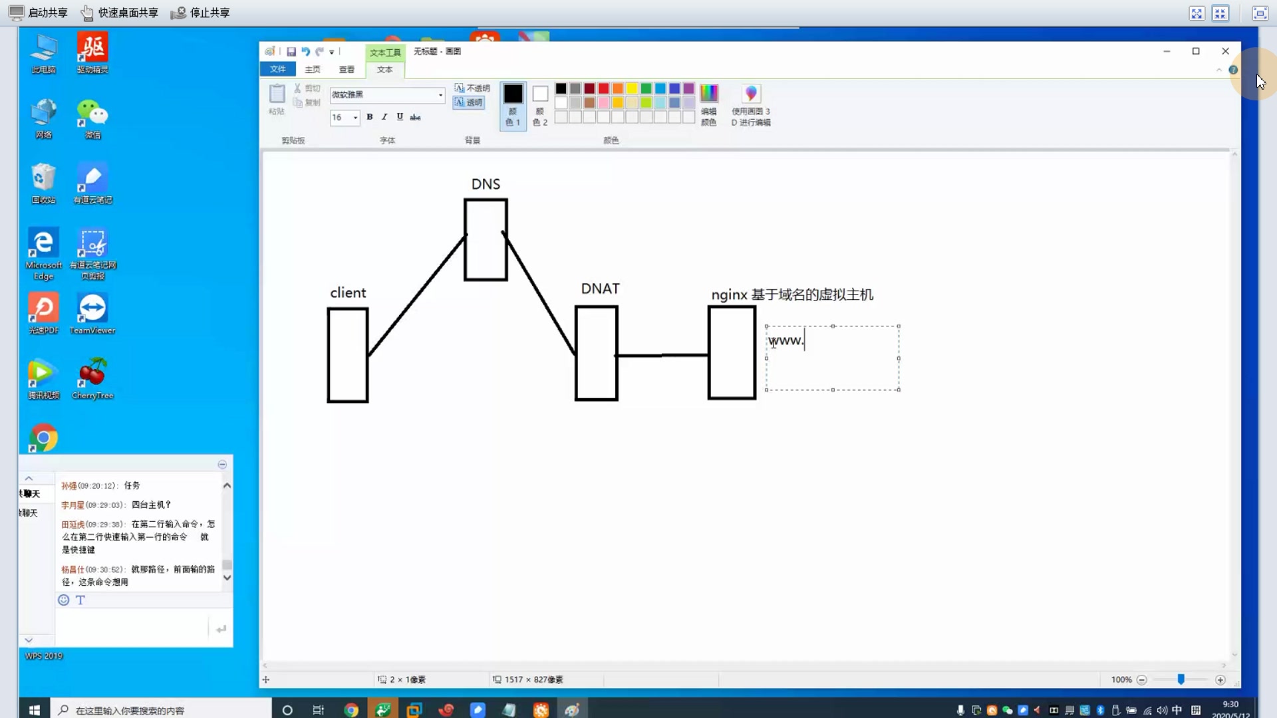Click the Task View taskbar icon
The image size is (1277, 718).
[319, 709]
